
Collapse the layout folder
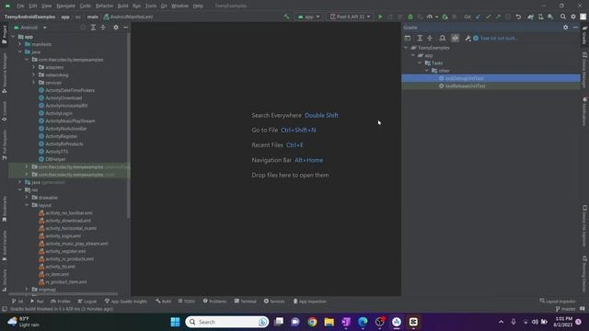pos(27,205)
